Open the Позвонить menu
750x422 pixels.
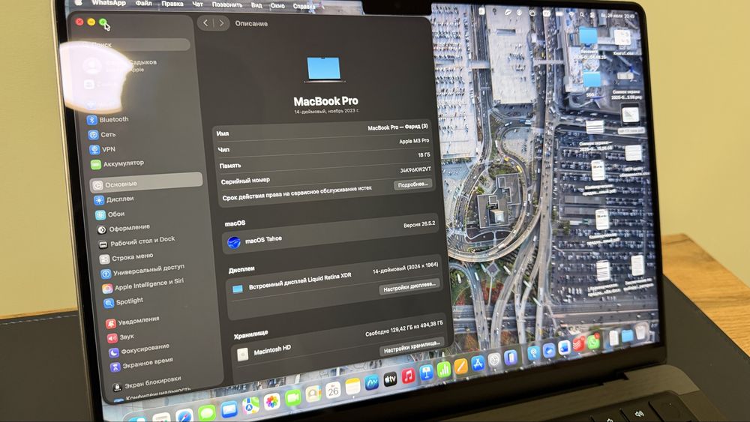click(227, 4)
